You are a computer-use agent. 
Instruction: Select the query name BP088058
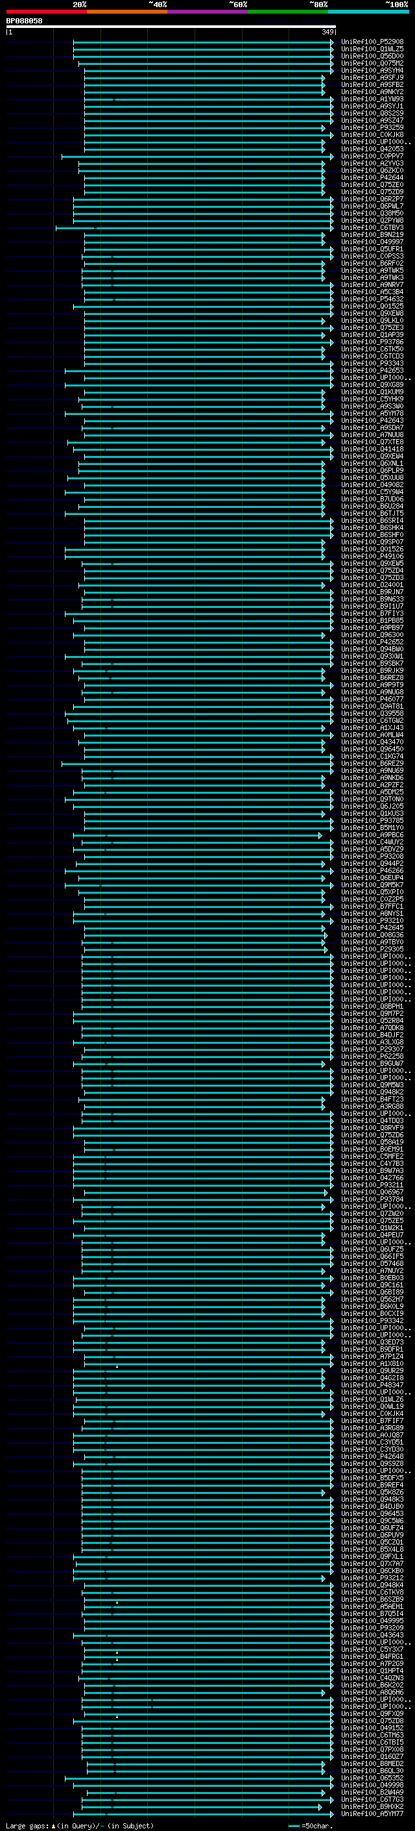click(24, 21)
